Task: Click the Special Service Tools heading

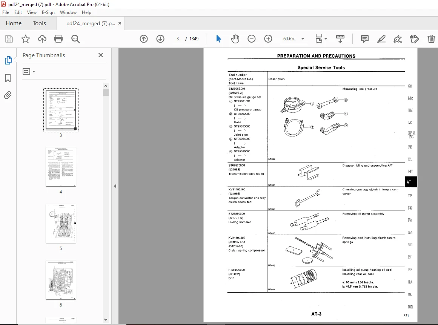Action: [321, 67]
